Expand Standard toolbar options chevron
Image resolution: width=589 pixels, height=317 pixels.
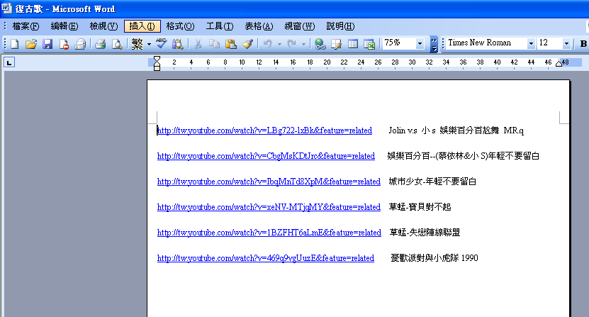point(434,44)
